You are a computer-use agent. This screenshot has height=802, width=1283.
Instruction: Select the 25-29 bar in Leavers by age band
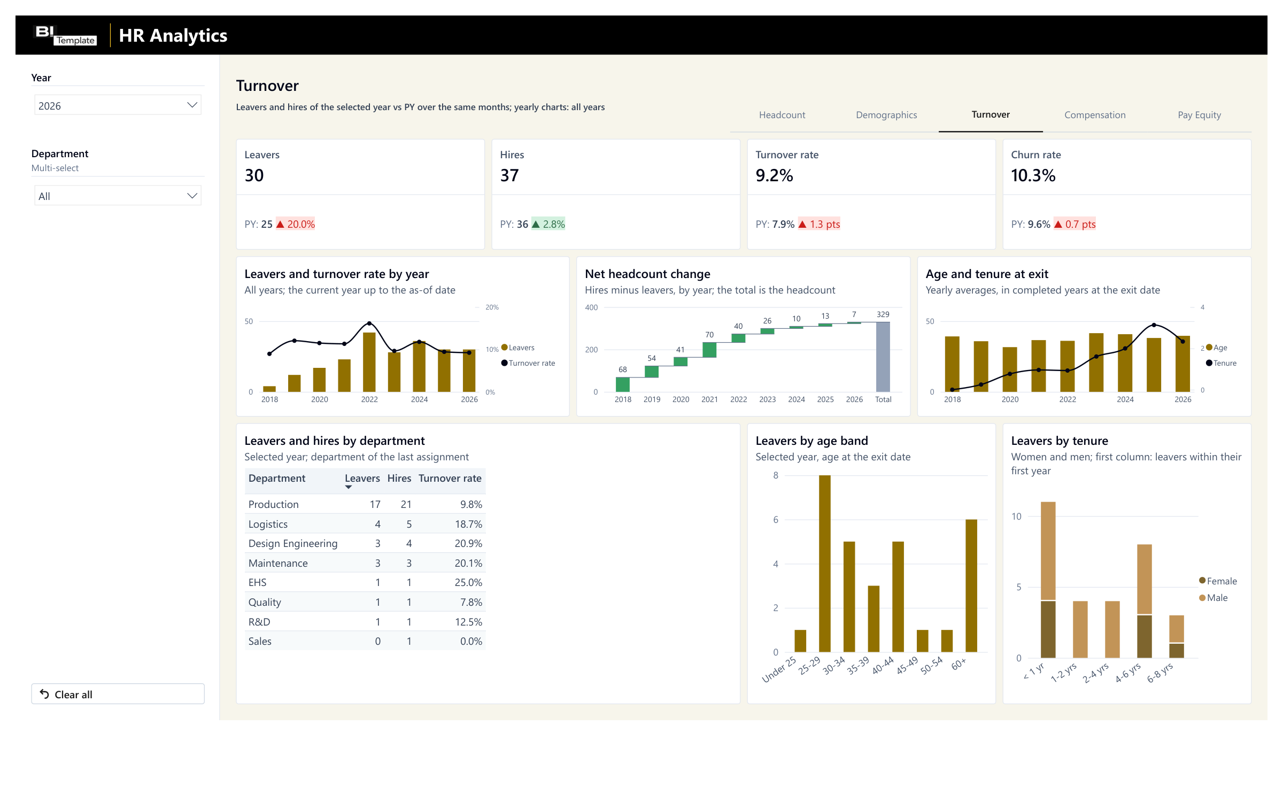825,564
